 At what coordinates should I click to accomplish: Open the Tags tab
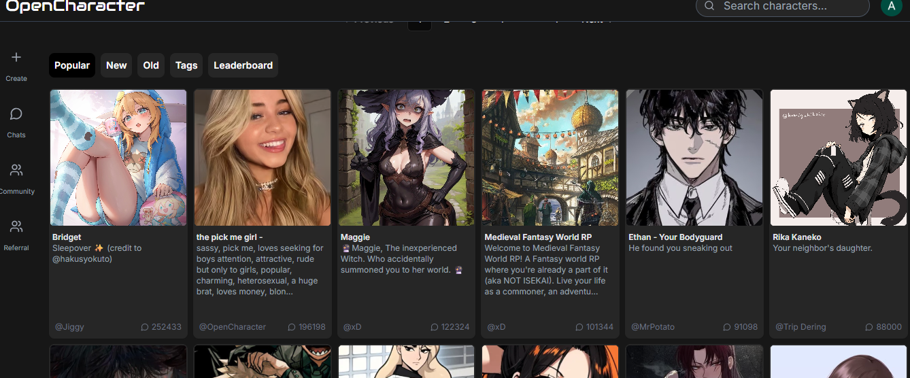pyautogui.click(x=186, y=65)
